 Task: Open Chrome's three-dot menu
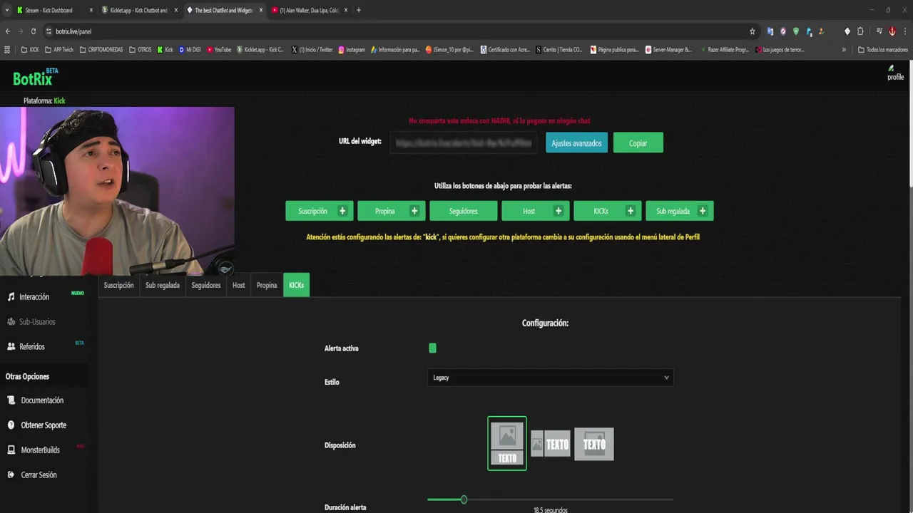click(905, 31)
